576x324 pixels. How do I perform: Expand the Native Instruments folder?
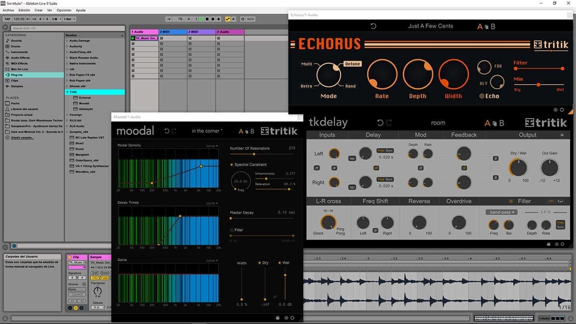[x=67, y=63]
